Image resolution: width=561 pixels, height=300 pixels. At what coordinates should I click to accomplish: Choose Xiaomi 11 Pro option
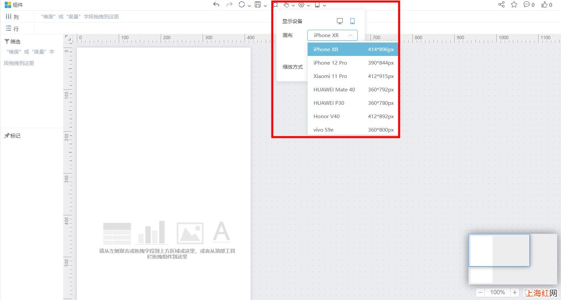(353, 76)
